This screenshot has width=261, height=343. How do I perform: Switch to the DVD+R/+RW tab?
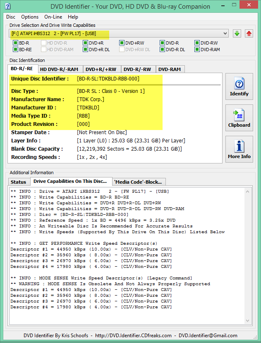pyautogui.click(x=101, y=69)
